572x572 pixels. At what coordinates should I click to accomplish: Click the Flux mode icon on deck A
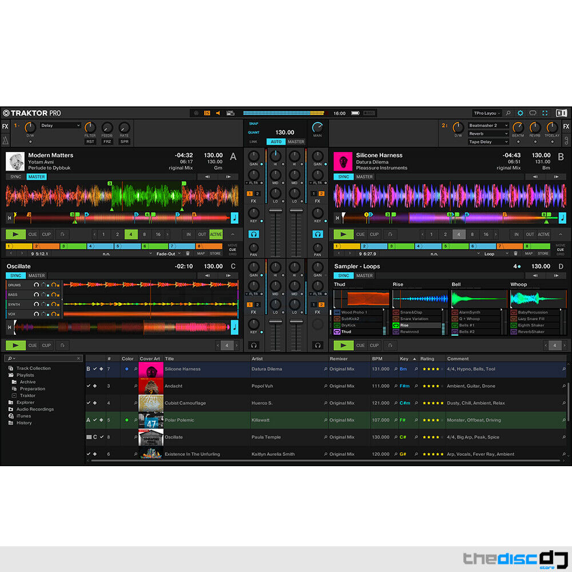[62, 234]
